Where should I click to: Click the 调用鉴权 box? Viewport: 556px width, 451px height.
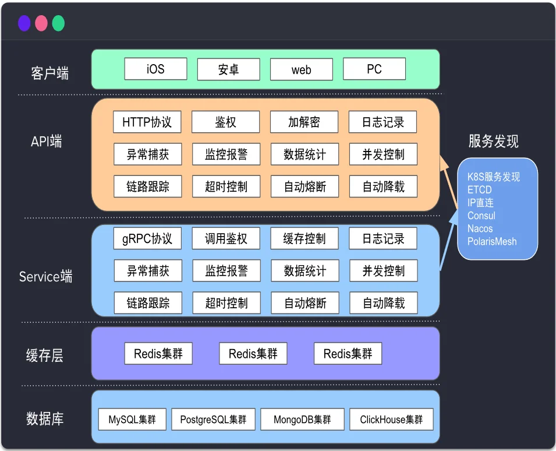pos(226,238)
